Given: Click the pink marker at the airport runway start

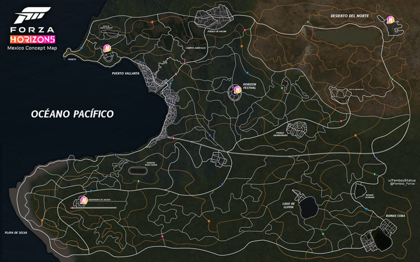Looking at the screenshot, I should pos(73,208).
